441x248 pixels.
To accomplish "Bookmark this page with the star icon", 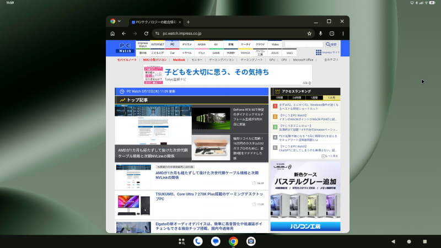I will tap(309, 34).
